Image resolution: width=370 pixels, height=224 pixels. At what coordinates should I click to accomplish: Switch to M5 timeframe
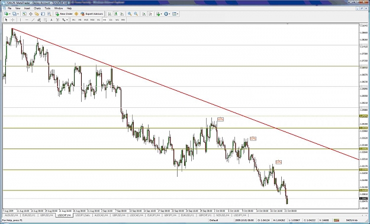pos(80,19)
